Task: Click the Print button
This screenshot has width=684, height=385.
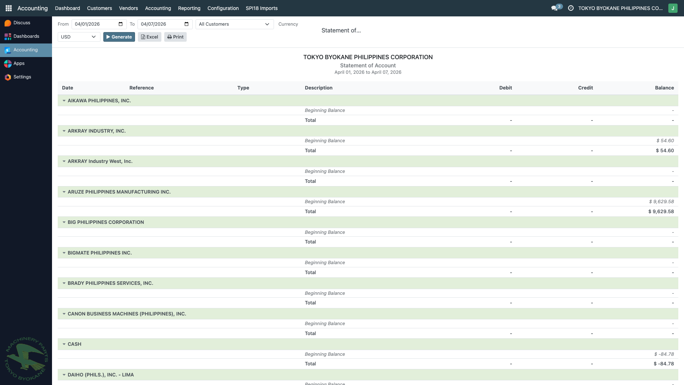Action: click(175, 37)
